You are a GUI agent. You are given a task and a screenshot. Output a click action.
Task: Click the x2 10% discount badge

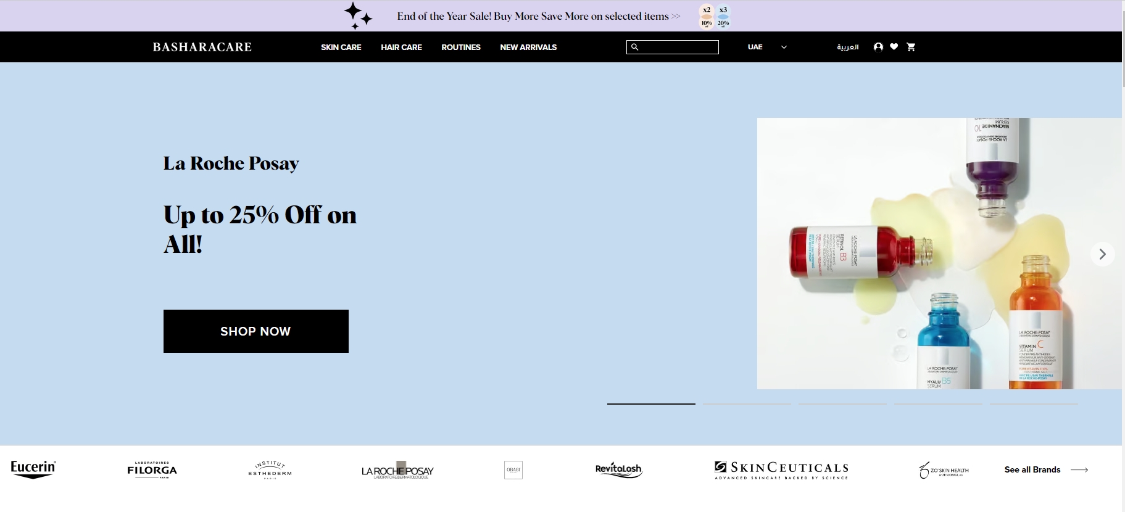pos(707,16)
